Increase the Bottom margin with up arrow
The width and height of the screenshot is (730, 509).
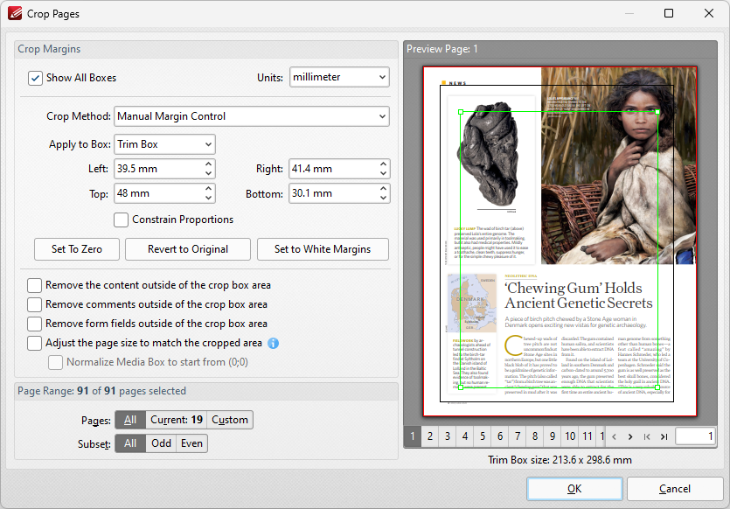click(x=383, y=189)
